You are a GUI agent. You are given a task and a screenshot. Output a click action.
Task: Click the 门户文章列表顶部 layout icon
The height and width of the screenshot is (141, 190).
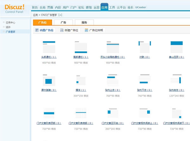pos(49,113)
